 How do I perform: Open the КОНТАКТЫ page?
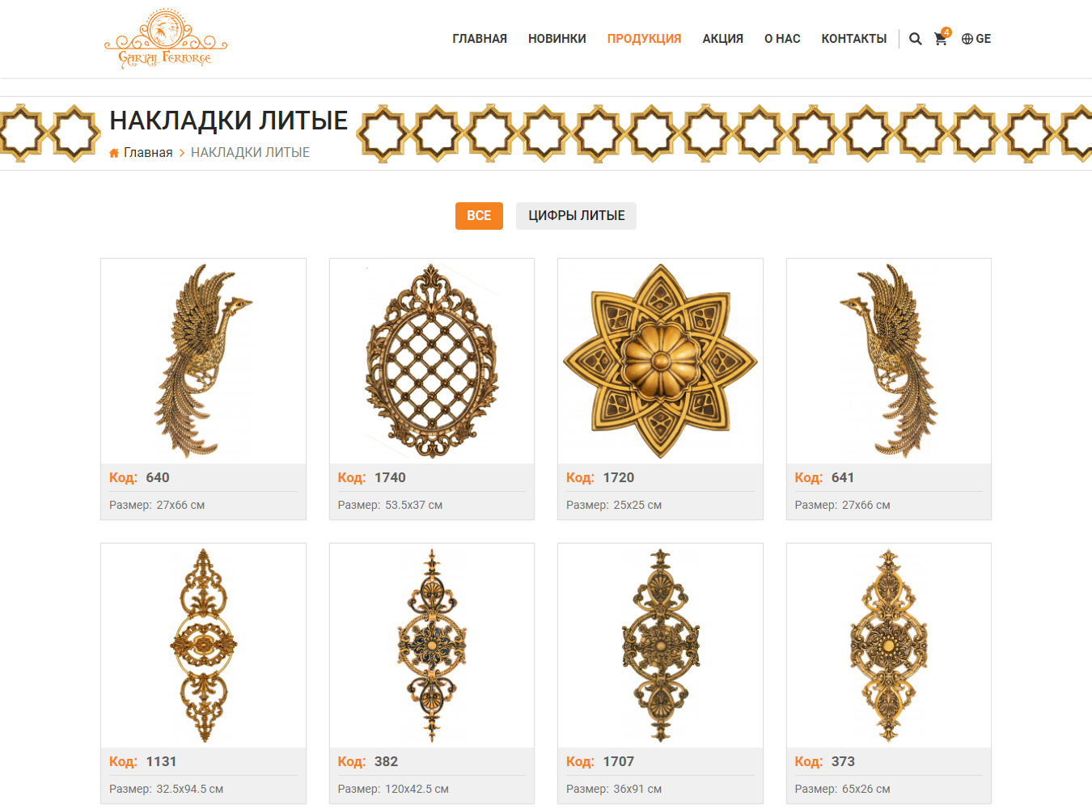pyautogui.click(x=854, y=39)
